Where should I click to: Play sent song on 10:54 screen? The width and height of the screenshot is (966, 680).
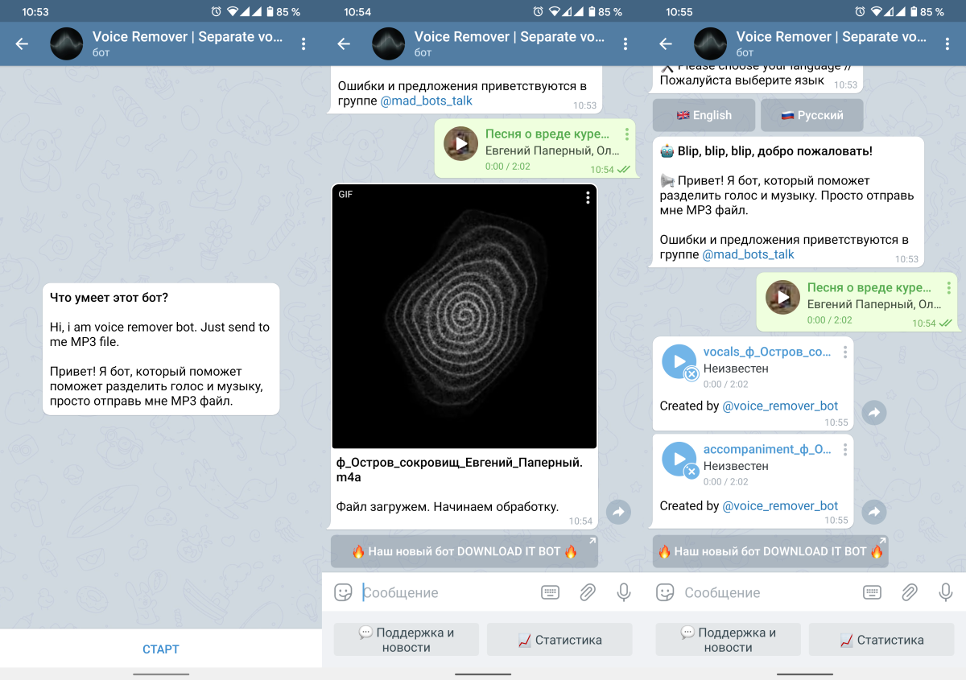461,143
